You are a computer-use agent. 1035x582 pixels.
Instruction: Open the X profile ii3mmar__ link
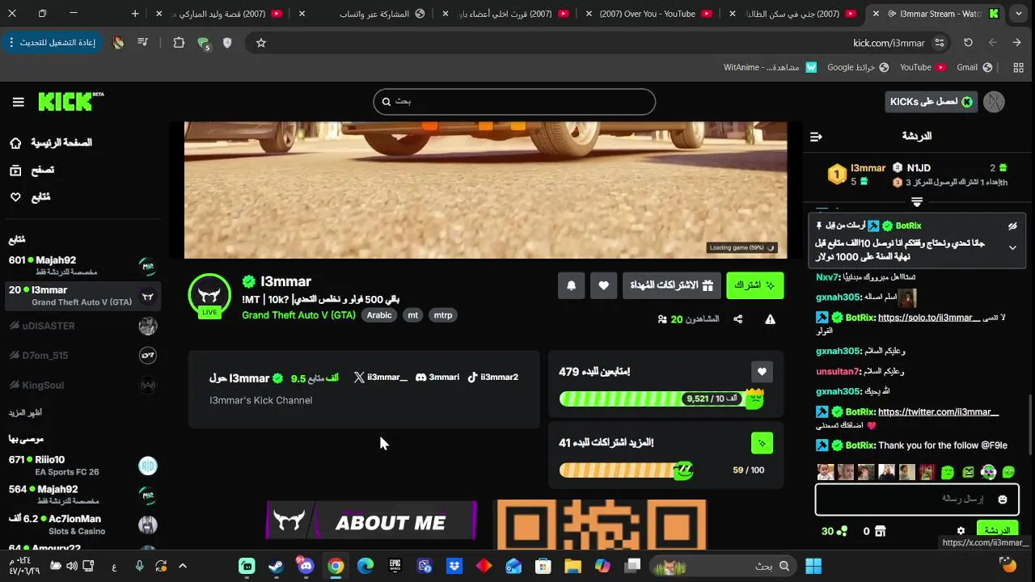point(380,377)
